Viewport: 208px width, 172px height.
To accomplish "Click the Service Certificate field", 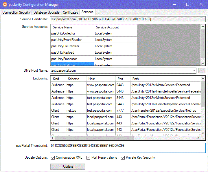I will (x=128, y=19).
